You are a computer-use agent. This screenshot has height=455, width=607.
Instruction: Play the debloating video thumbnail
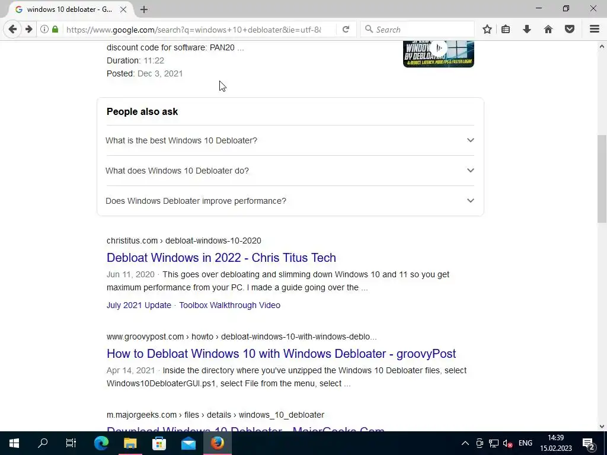(439, 53)
